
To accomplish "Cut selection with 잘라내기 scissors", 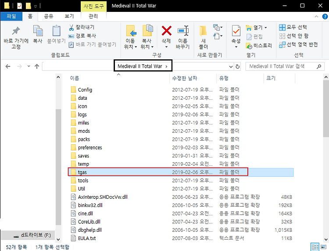I will click(82, 27).
